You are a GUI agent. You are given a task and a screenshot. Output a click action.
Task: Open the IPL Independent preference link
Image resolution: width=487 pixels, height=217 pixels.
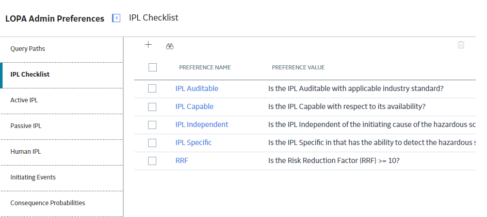click(x=202, y=124)
